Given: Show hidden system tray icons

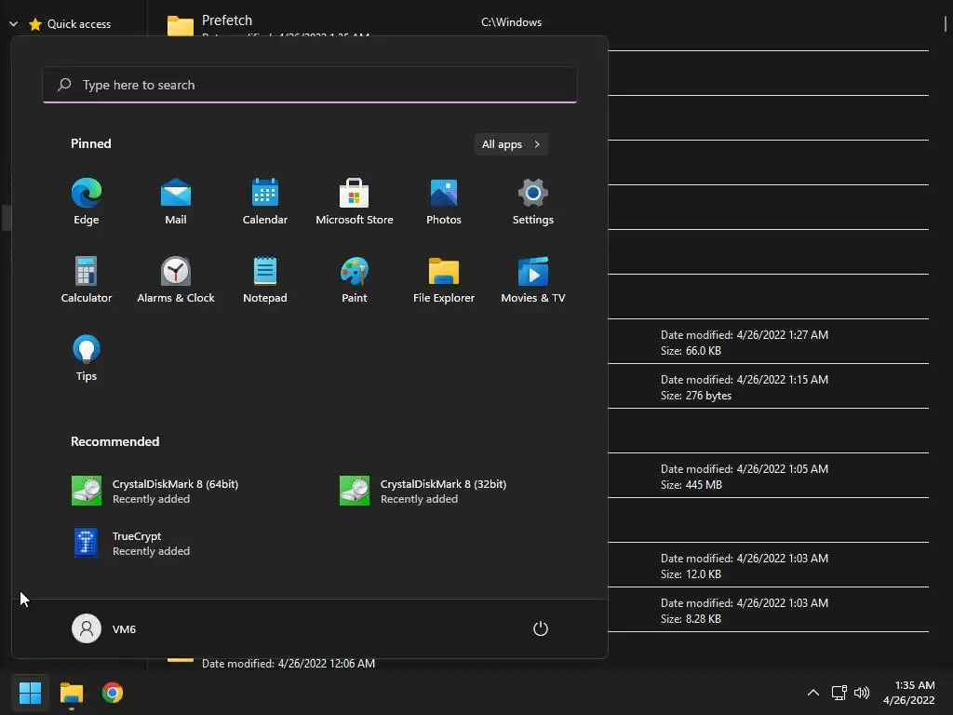Looking at the screenshot, I should pyautogui.click(x=813, y=693).
